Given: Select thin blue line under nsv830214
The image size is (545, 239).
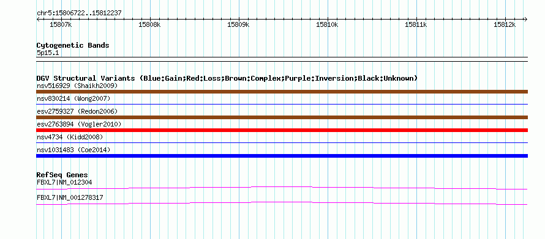Looking at the screenshot, I should pyautogui.click(x=282, y=104).
